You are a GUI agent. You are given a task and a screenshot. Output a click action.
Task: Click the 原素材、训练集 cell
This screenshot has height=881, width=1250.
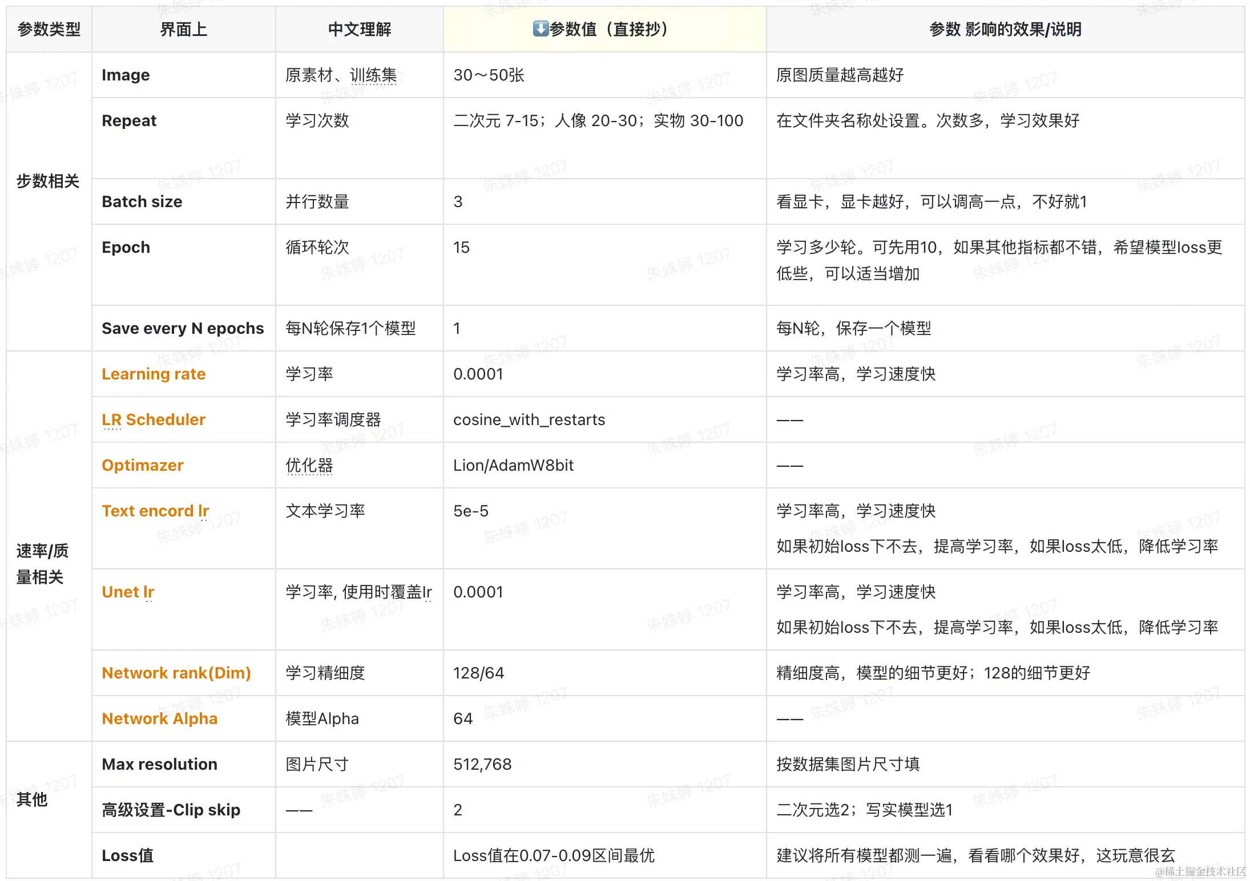tap(360, 75)
